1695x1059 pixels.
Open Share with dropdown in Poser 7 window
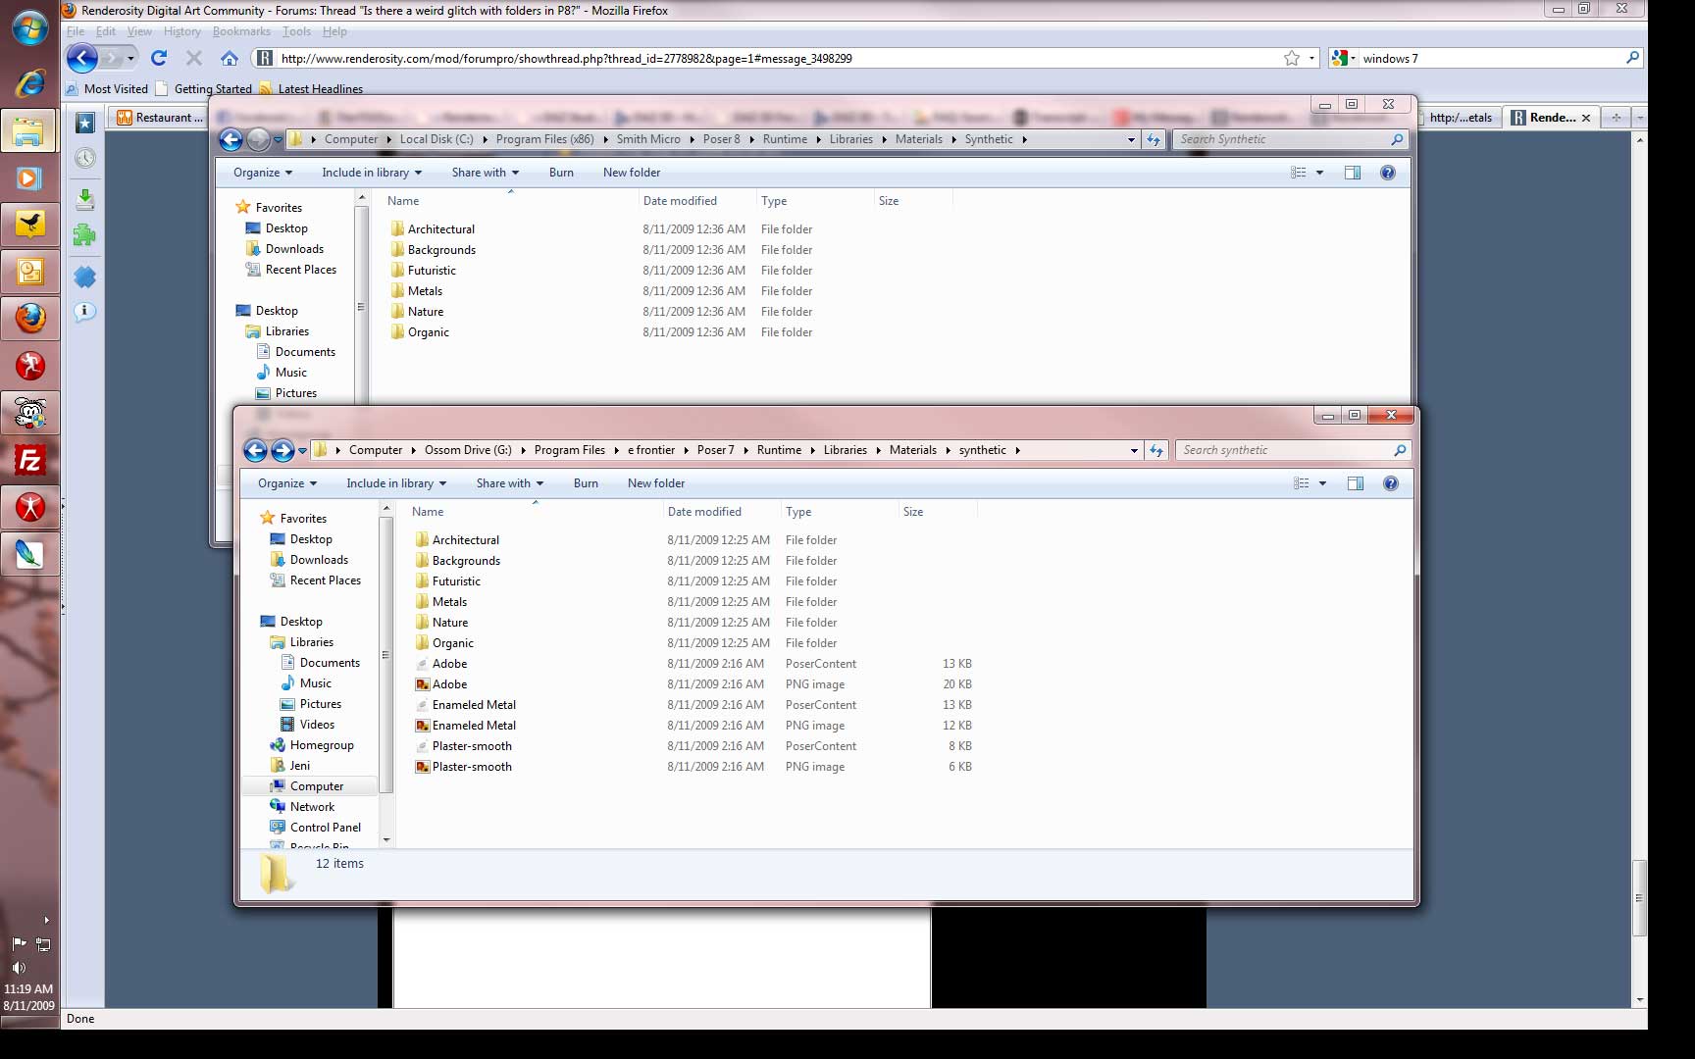510,483
